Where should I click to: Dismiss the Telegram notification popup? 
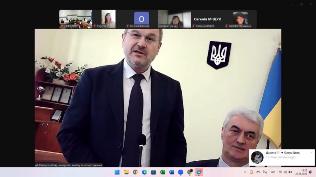coord(311,152)
